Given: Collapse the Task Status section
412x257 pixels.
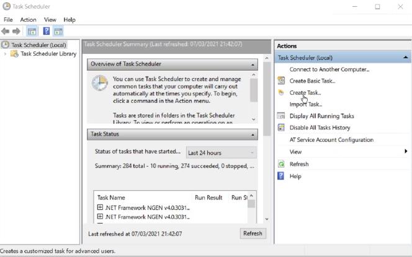Looking at the screenshot, I should pos(253,134).
